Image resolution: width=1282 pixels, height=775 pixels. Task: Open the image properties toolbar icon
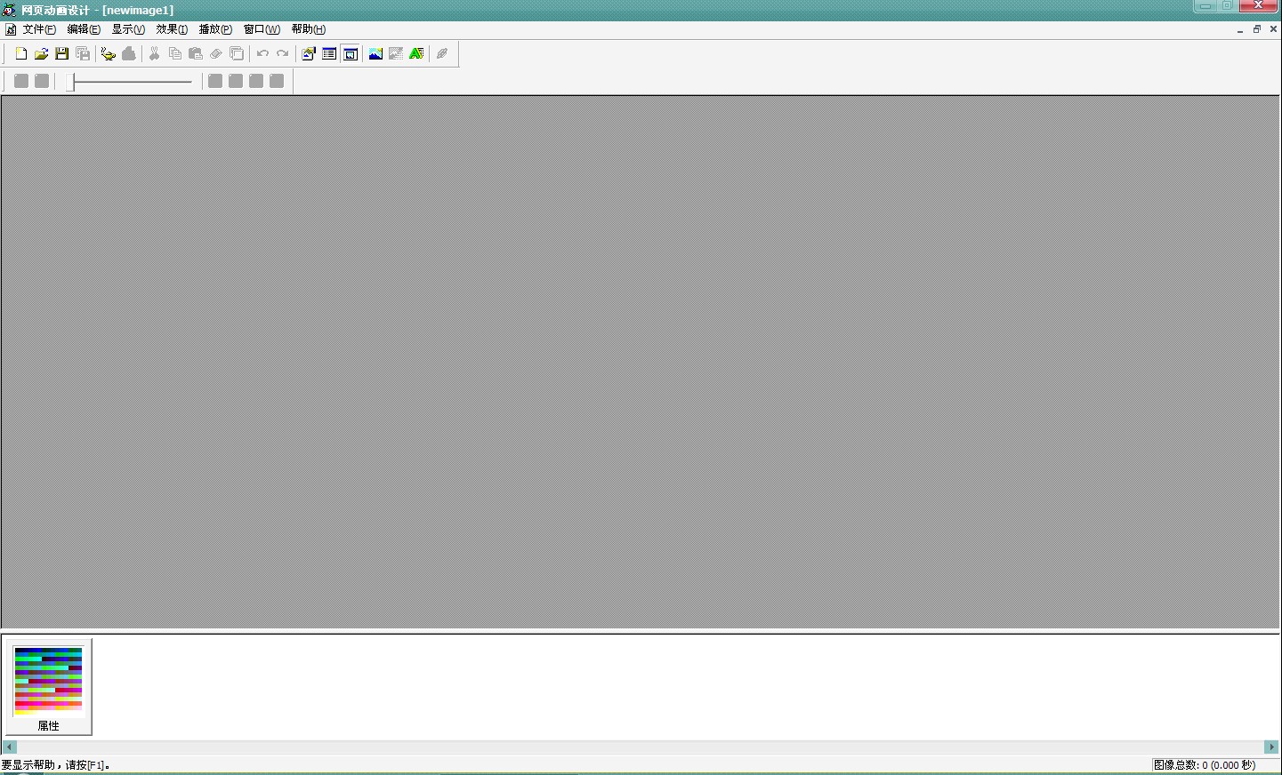309,54
